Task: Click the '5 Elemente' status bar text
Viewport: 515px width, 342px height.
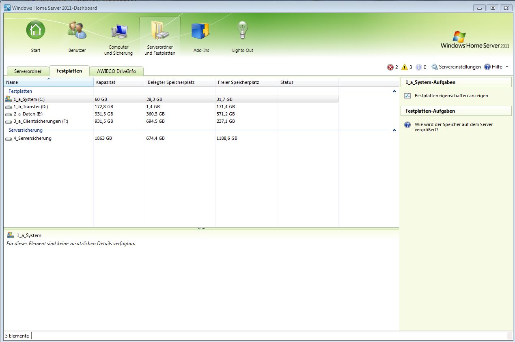Action: (17, 336)
